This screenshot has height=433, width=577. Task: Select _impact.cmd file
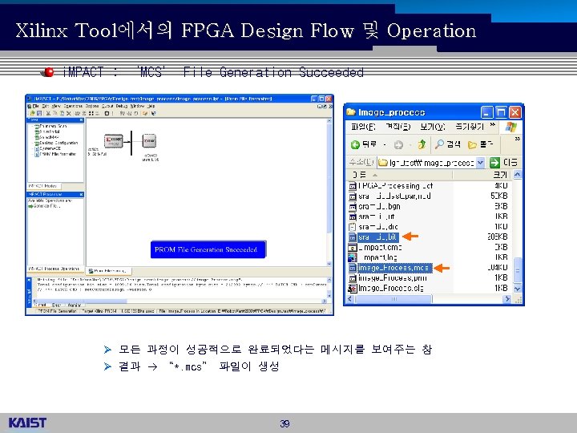[375, 247]
